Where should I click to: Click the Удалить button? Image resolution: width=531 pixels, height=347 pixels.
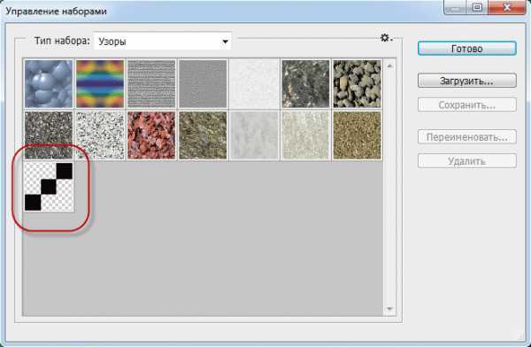pos(467,160)
